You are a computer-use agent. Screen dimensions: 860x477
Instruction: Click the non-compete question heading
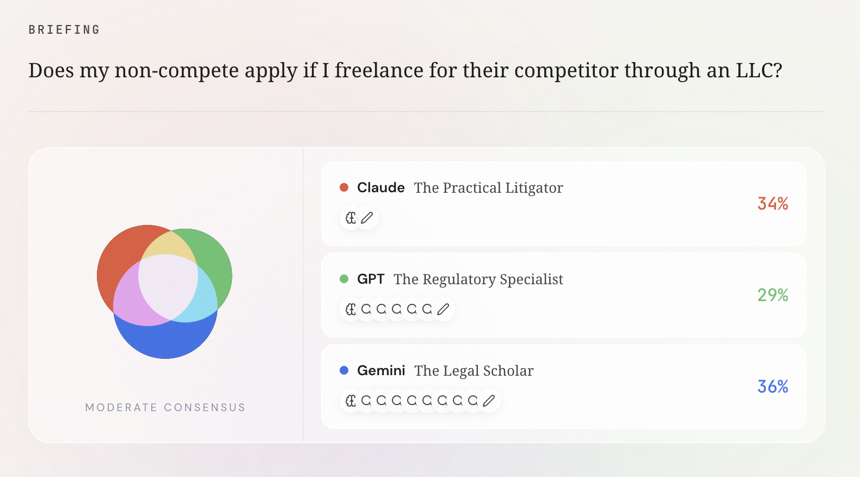click(405, 71)
